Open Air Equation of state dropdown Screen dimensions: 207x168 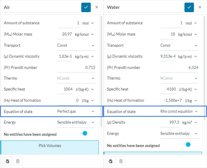76,112
